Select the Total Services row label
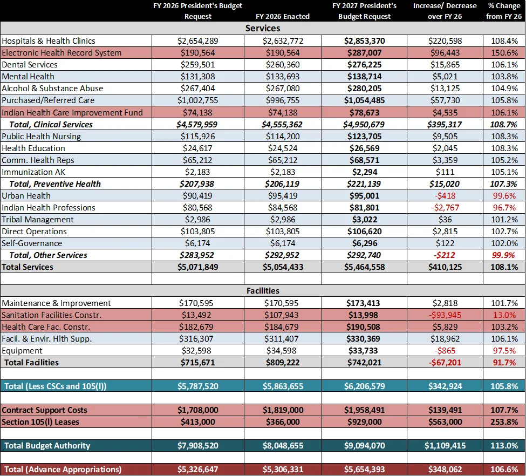Screen dimensions: 526x476 [28, 267]
